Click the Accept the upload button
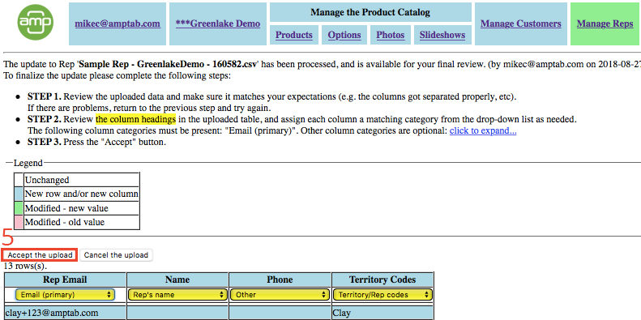This screenshot has height=320, width=641. pyautogui.click(x=40, y=255)
